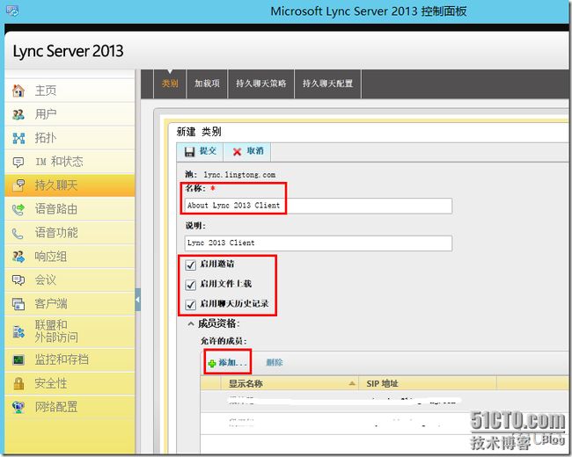Click the Security padlock icon

tap(18, 383)
